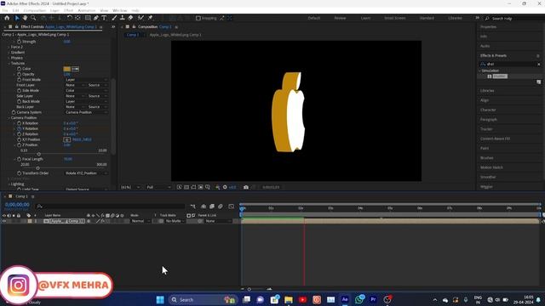
Task: Click the timeline current timecode display
Action: (17, 205)
